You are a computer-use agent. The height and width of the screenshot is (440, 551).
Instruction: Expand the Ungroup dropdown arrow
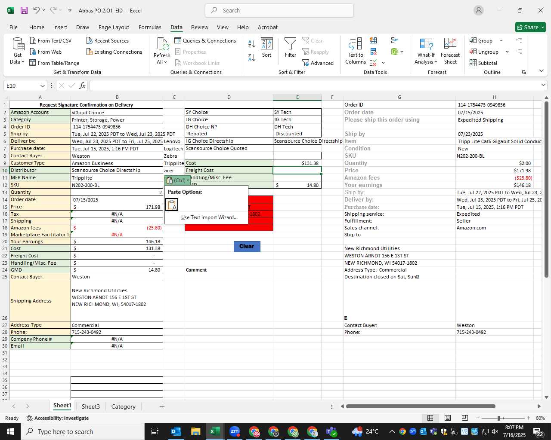[x=507, y=52]
